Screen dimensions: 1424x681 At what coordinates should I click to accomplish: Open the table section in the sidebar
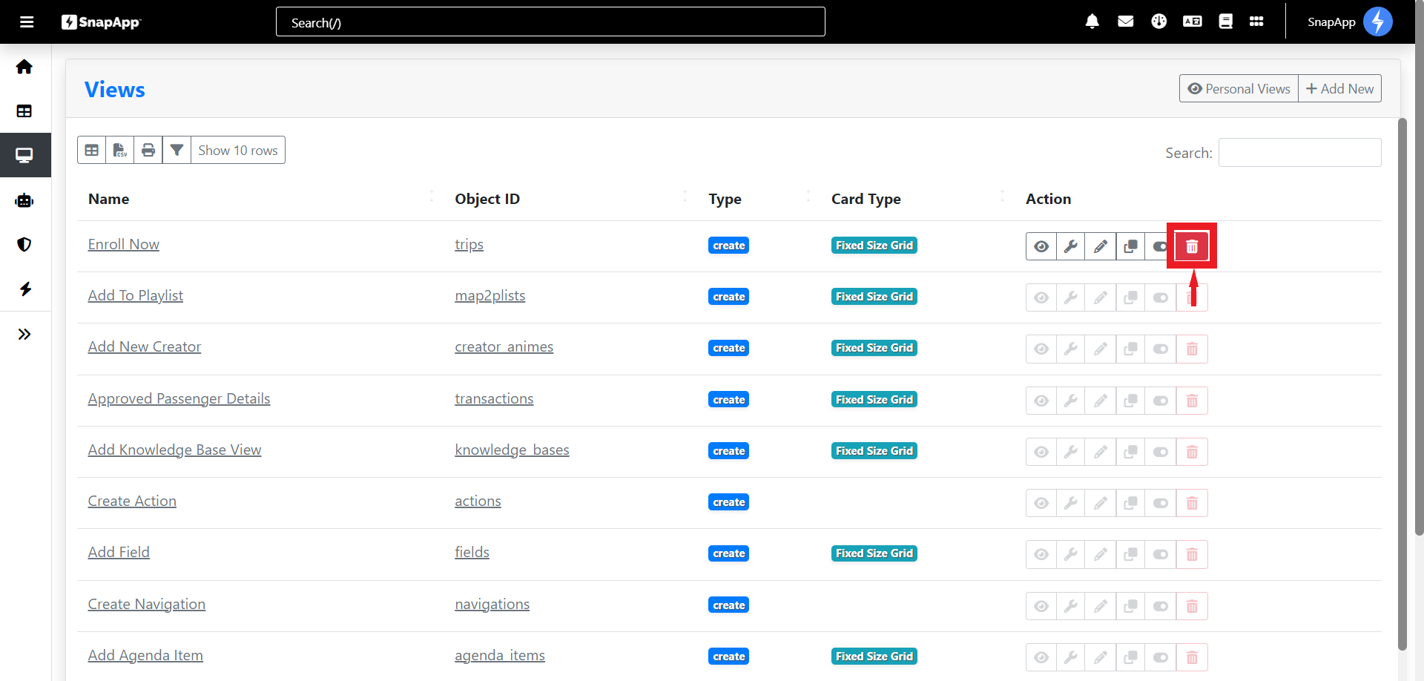(x=24, y=111)
